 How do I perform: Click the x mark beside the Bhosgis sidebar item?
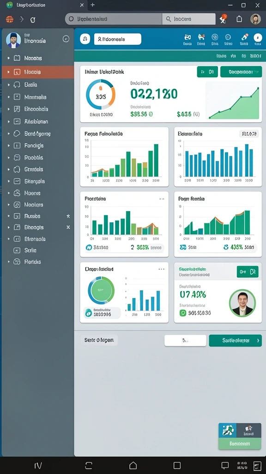(68, 227)
